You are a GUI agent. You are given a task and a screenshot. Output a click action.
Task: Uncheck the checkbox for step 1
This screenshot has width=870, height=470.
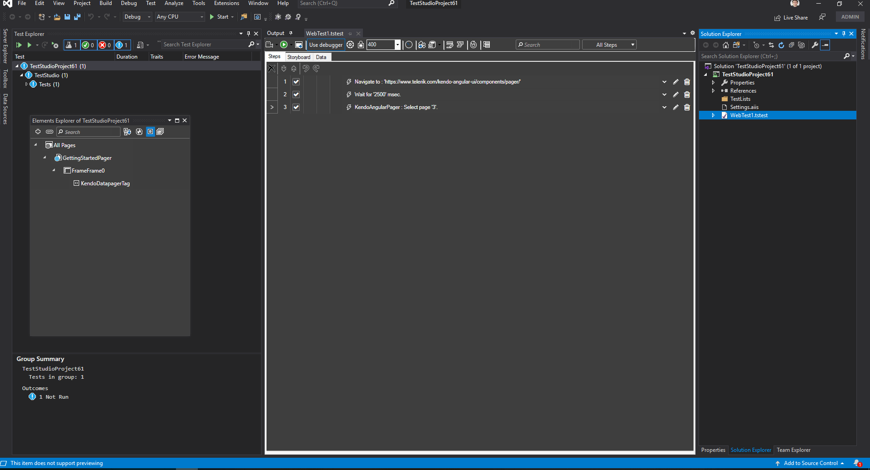[x=296, y=82]
